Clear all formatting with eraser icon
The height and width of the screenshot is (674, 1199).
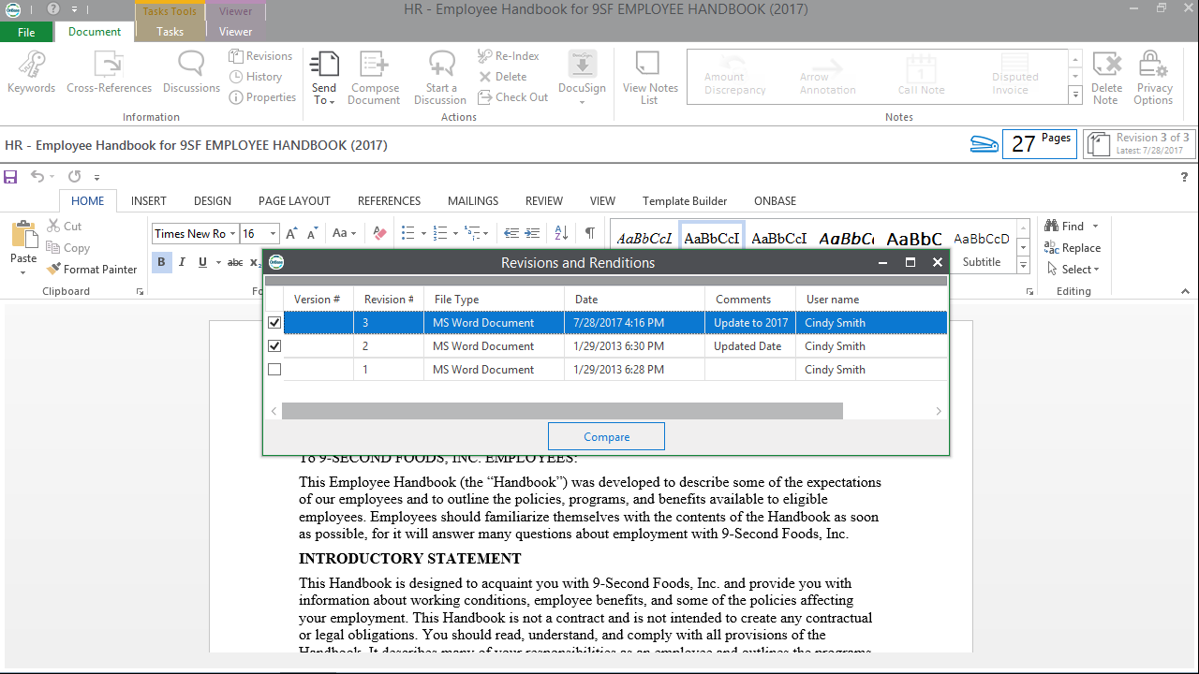379,234
